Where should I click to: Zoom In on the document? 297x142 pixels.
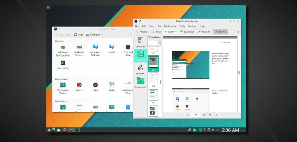click(204, 32)
